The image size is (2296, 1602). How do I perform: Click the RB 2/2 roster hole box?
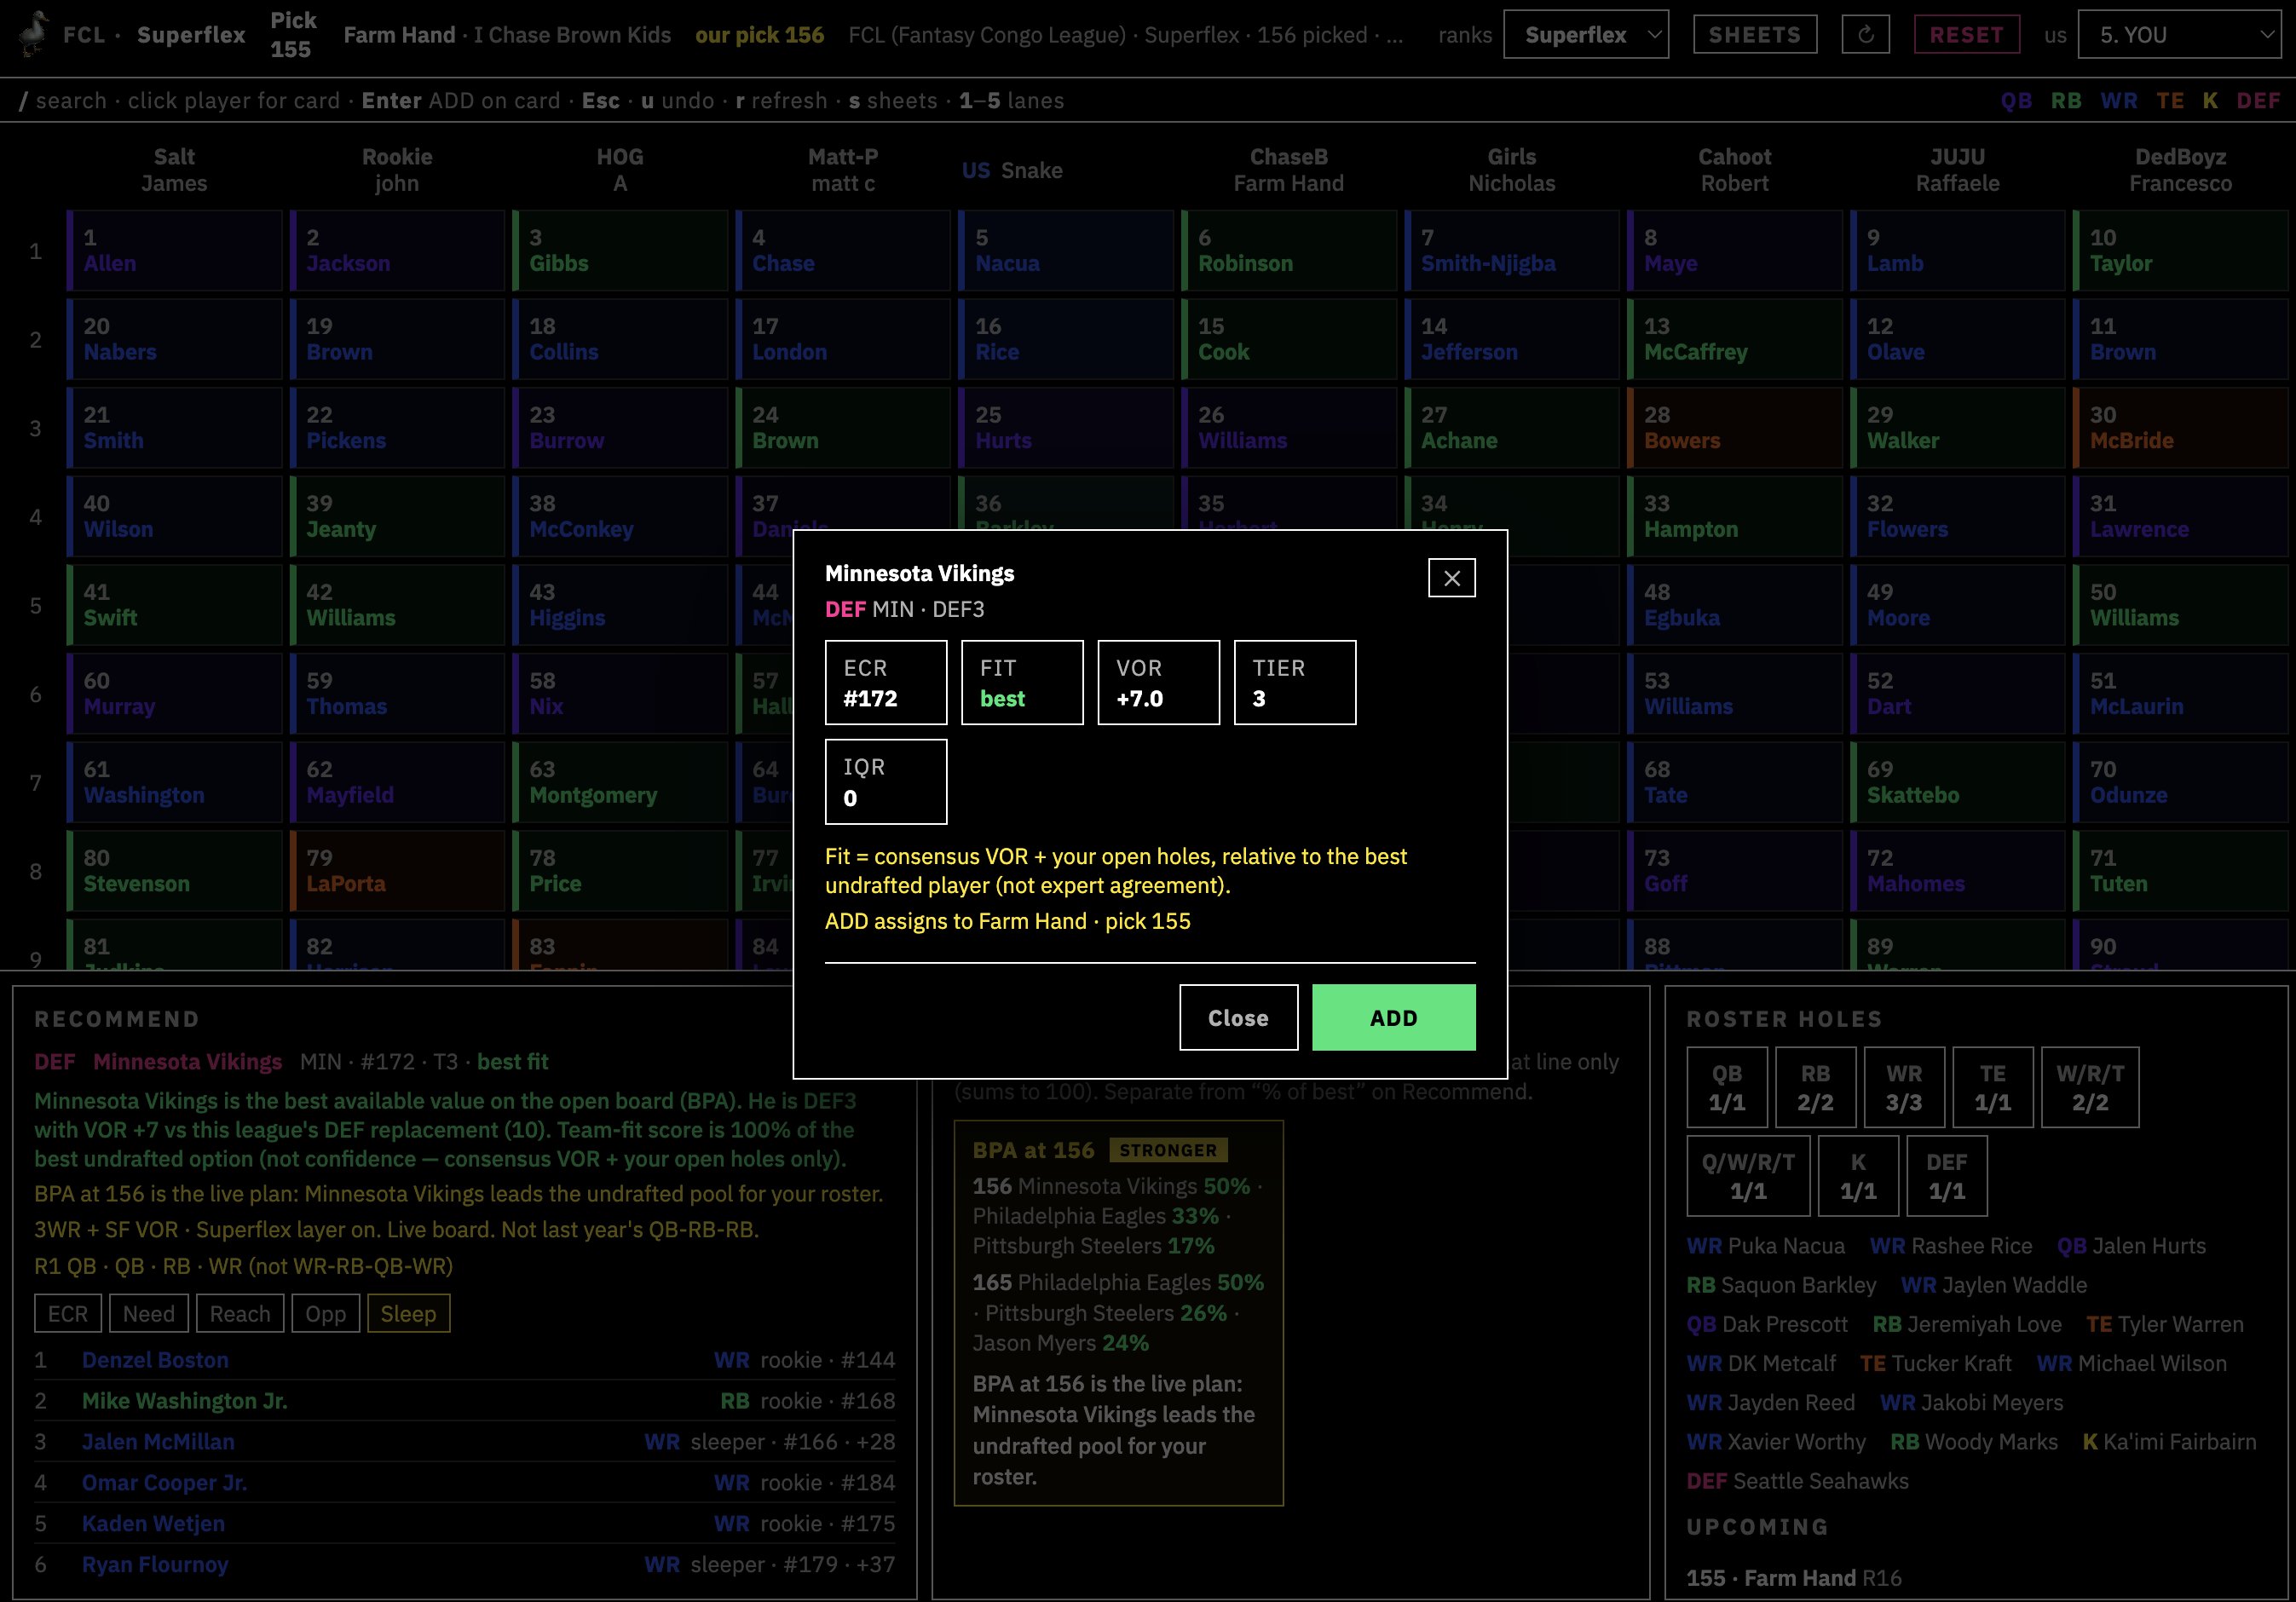coord(1816,1088)
